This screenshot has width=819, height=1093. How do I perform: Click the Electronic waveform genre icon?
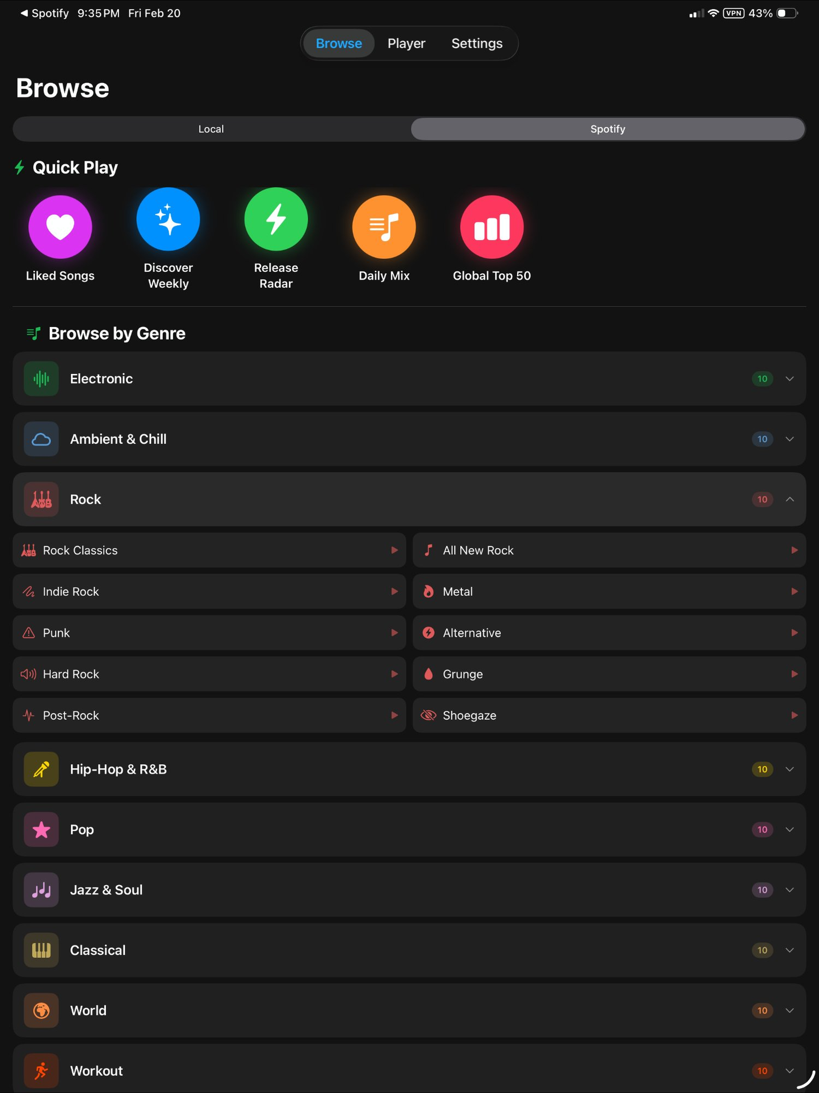[42, 379]
